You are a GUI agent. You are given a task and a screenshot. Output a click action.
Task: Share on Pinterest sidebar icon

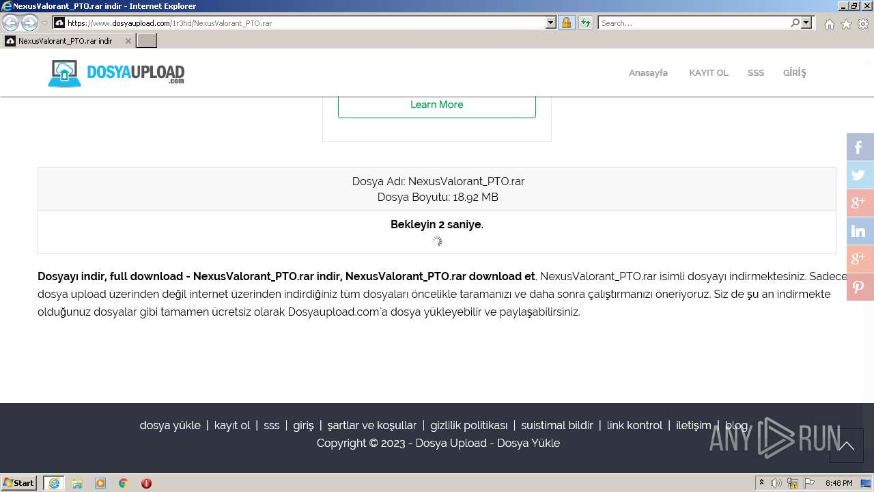click(860, 287)
